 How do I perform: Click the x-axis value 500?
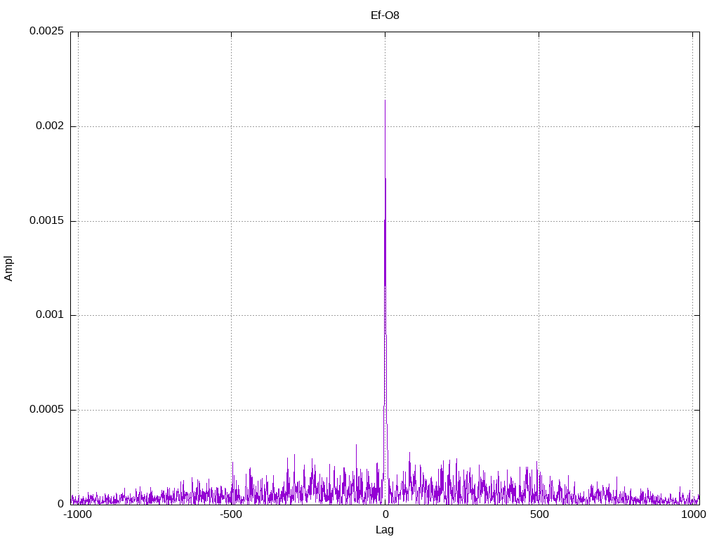539,514
